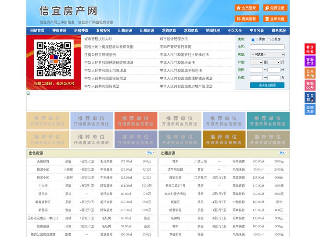Click the 免费注册 button
This screenshot has height=237, width=316.
point(275,8)
